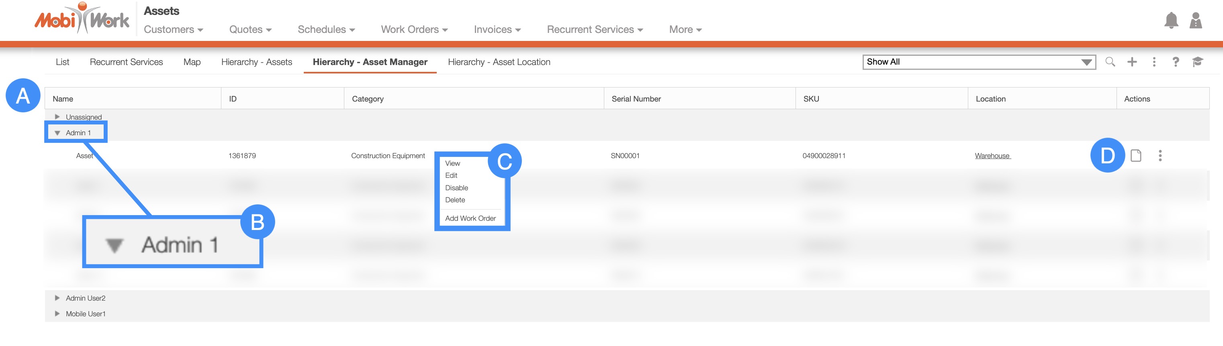
Task: Open the graduation cap training icon
Action: pos(1197,62)
